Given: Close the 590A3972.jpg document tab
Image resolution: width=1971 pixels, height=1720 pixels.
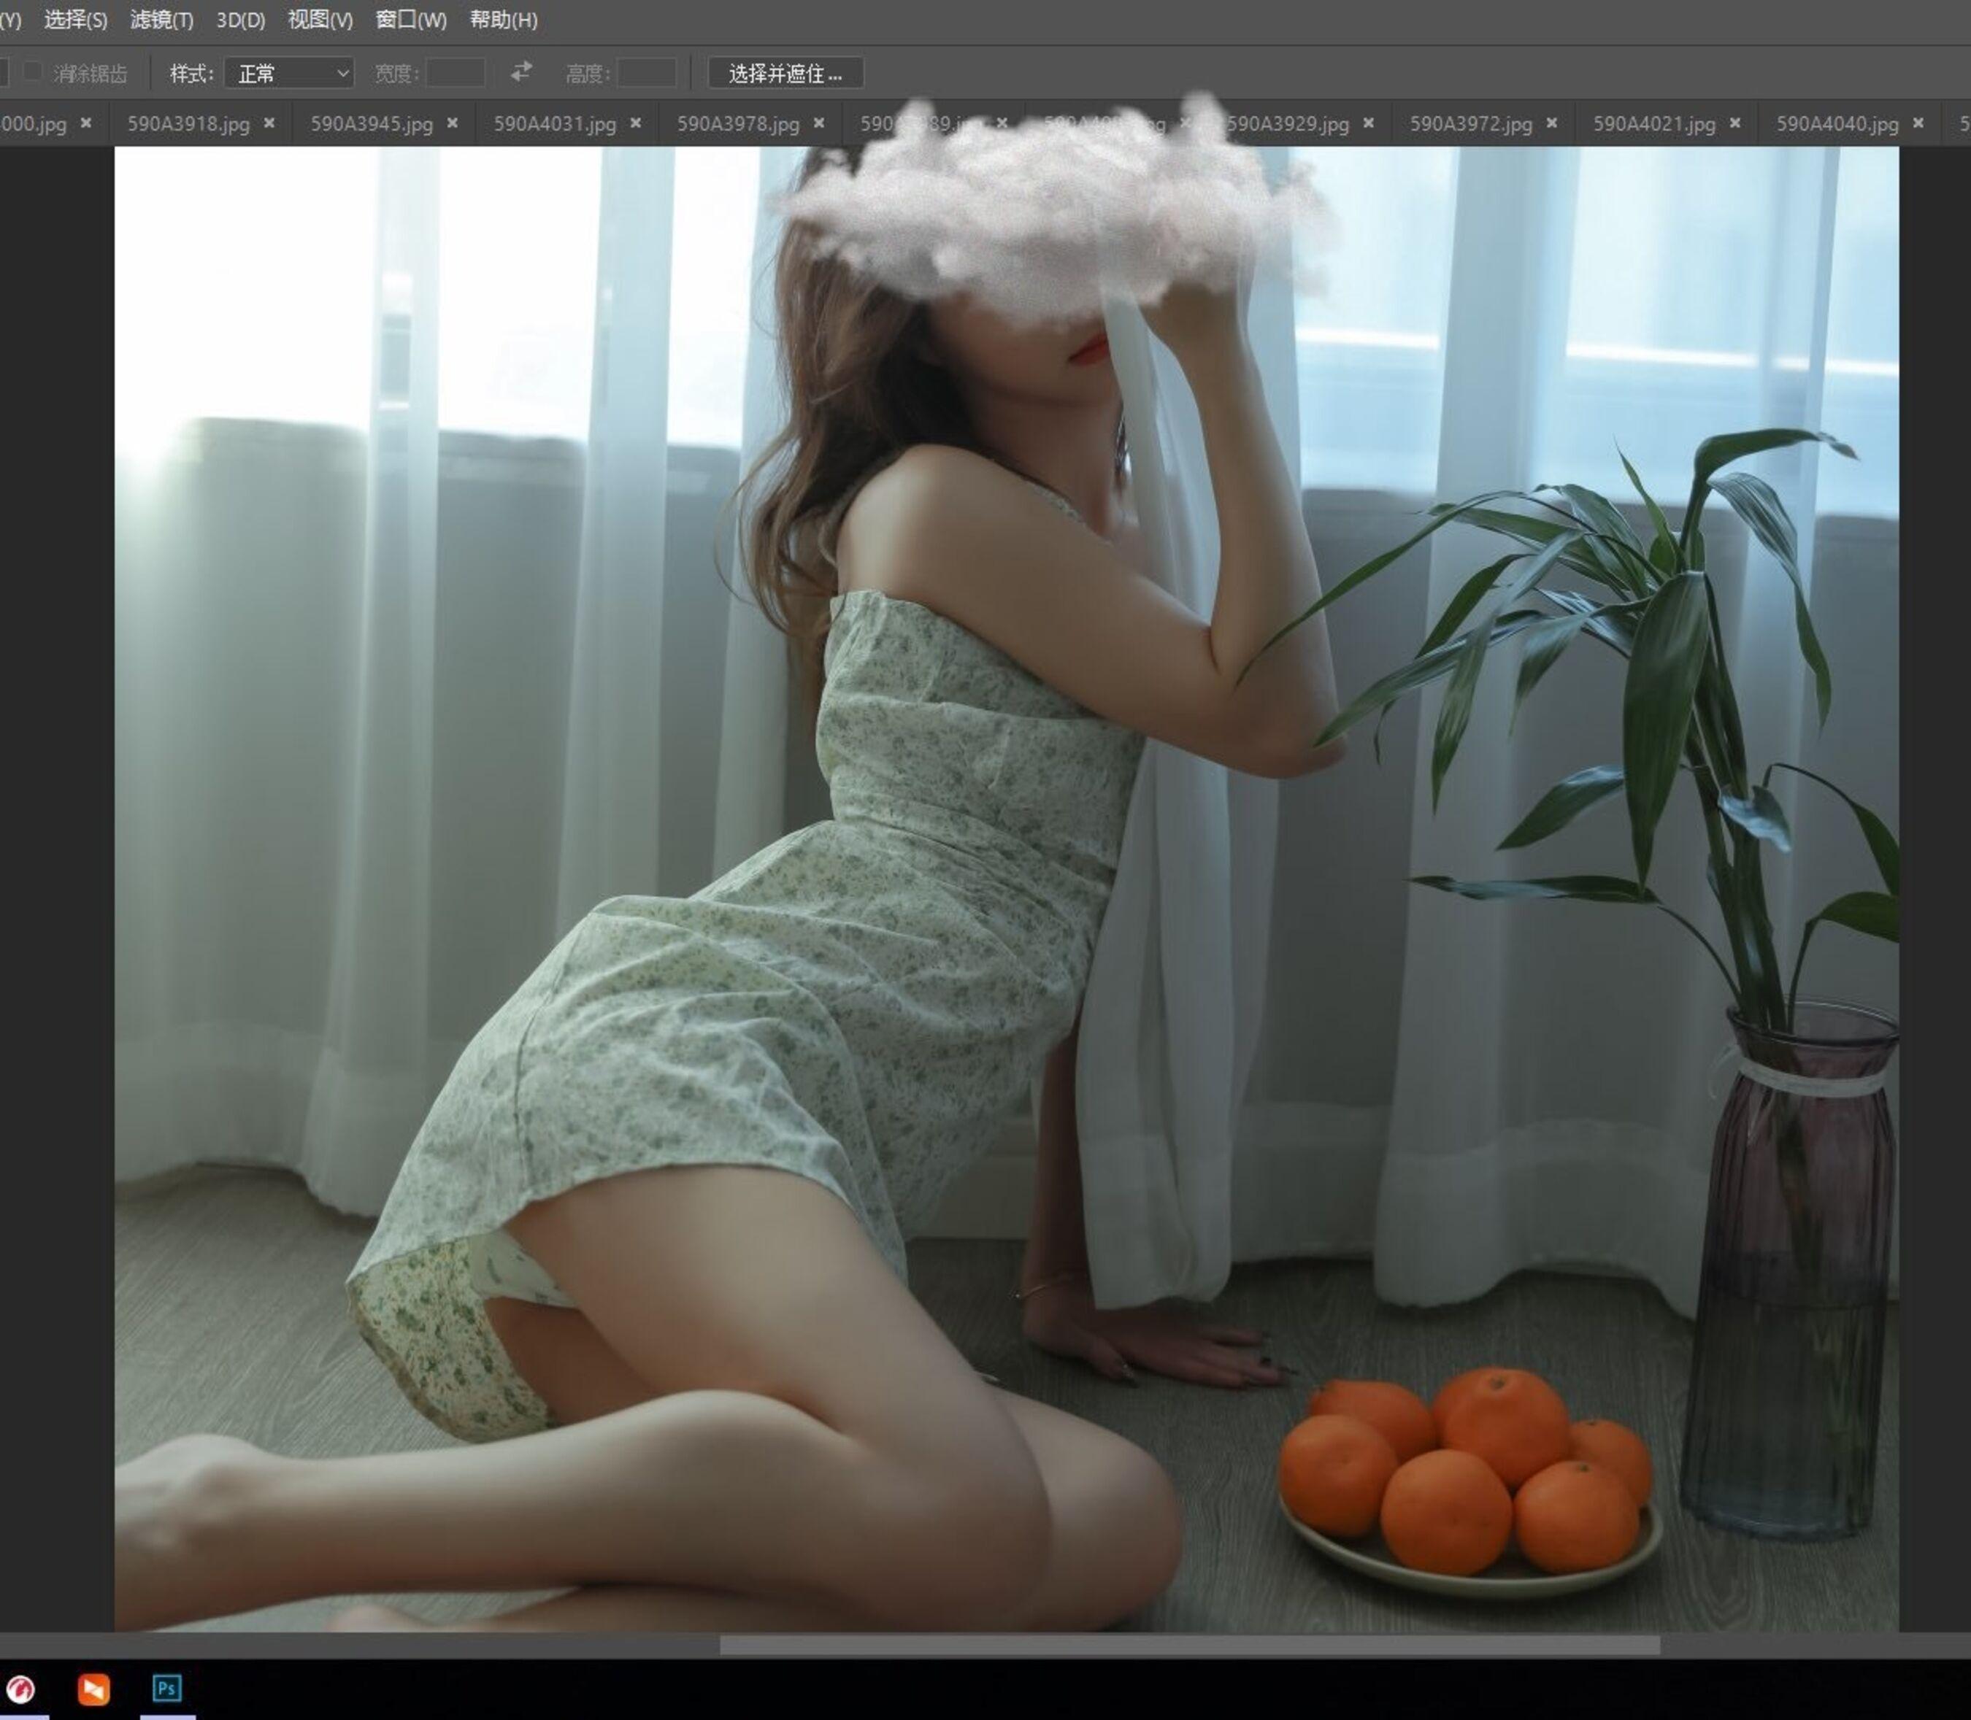Looking at the screenshot, I should (1551, 123).
